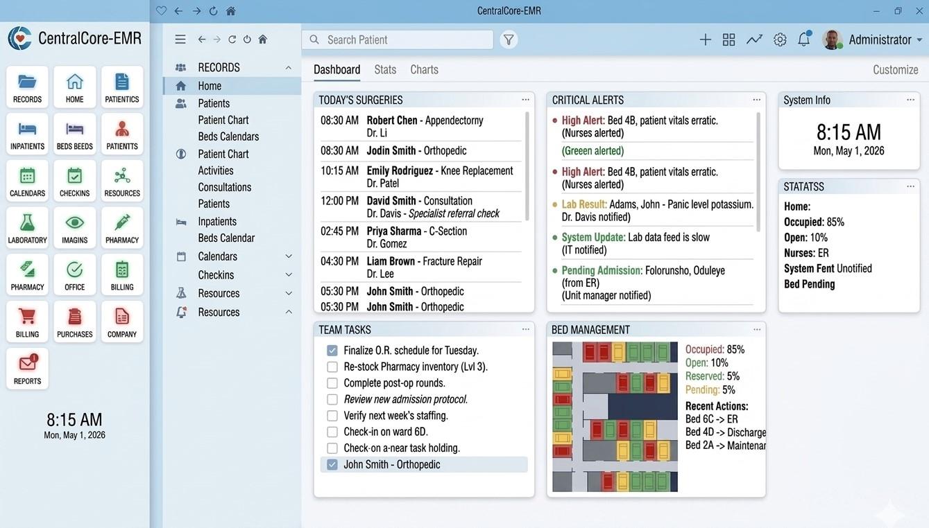This screenshot has width=929, height=528.
Task: Switch to the Dashboard tab
Action: 336,69
